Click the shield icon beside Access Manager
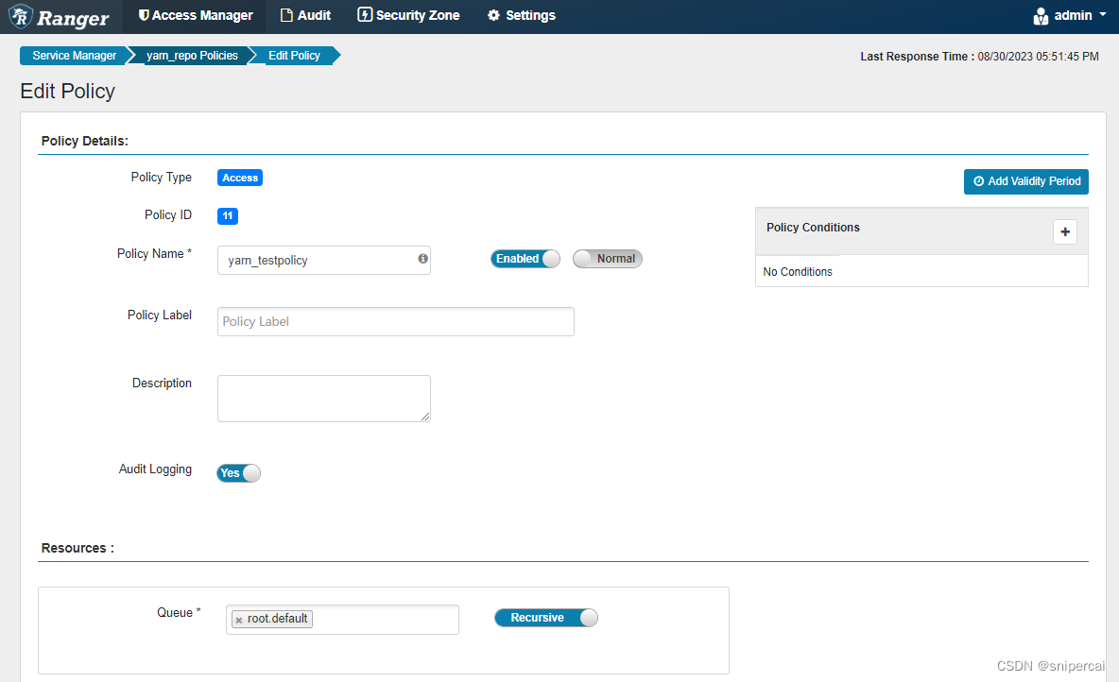The image size is (1119, 682). coord(145,15)
